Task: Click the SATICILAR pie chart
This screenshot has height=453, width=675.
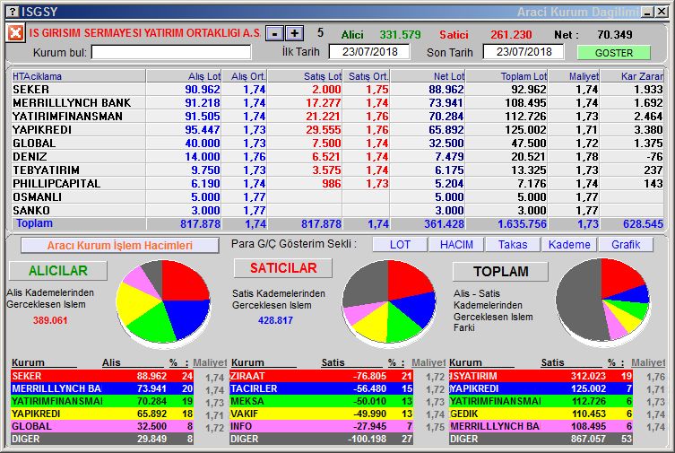Action: (389, 302)
